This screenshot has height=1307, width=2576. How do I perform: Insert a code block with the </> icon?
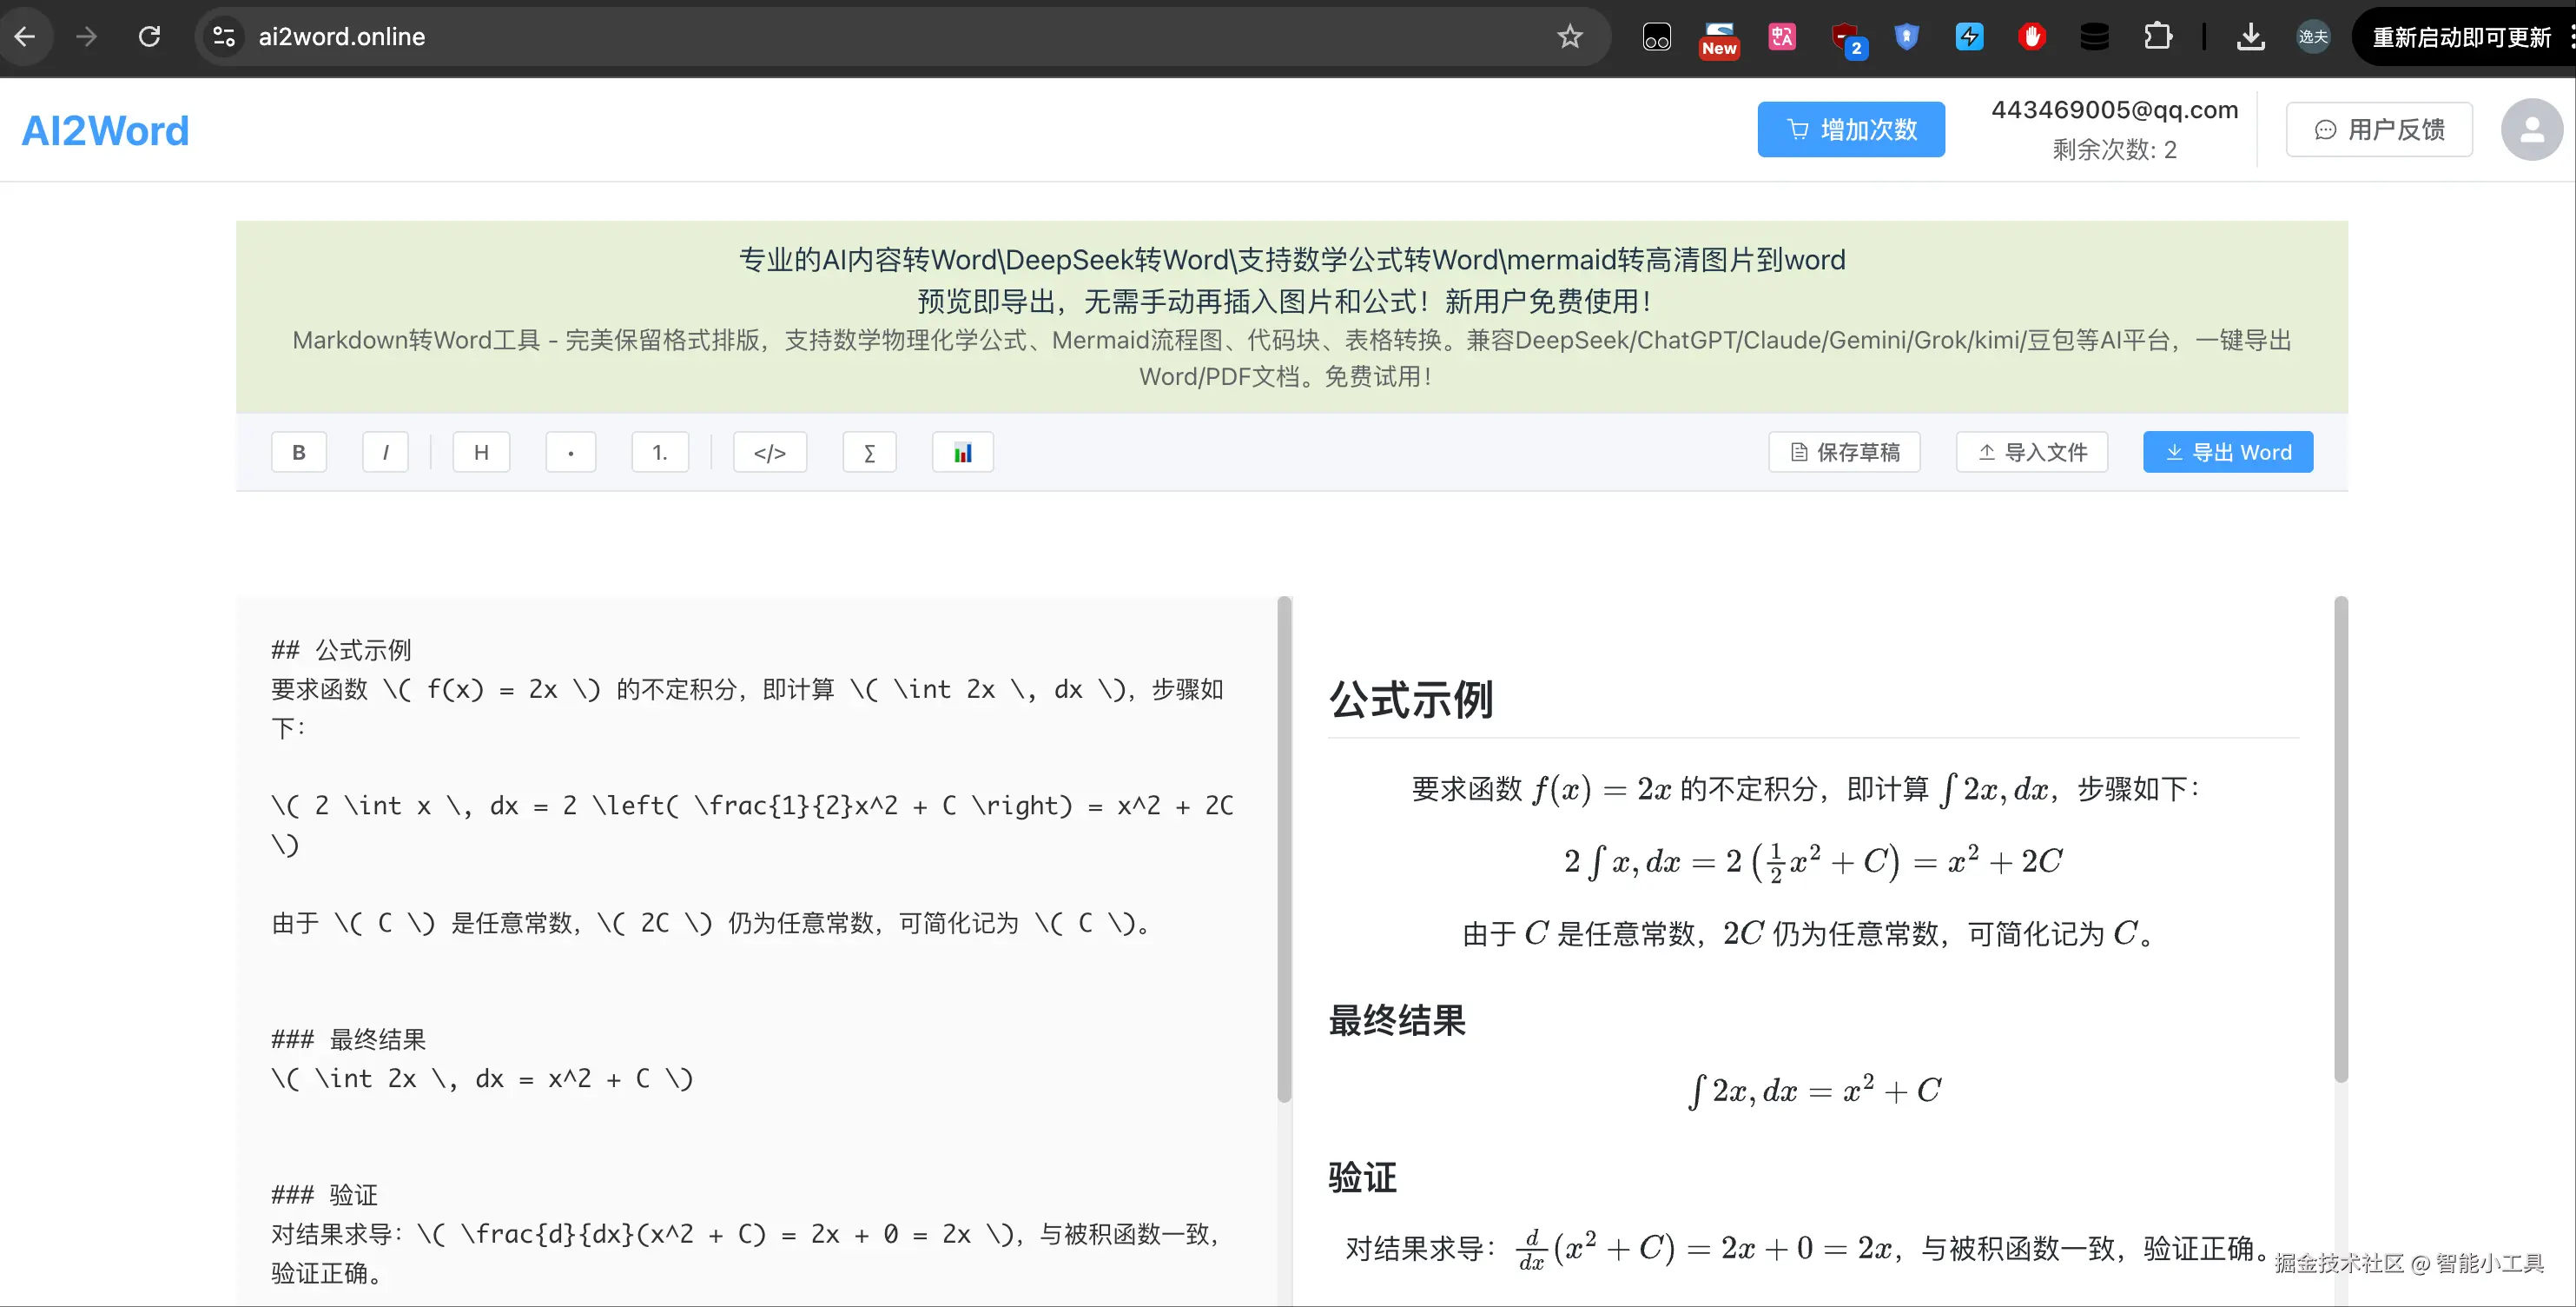pos(769,451)
